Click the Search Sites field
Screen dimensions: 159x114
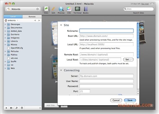pyautogui.click(x=138, y=9)
